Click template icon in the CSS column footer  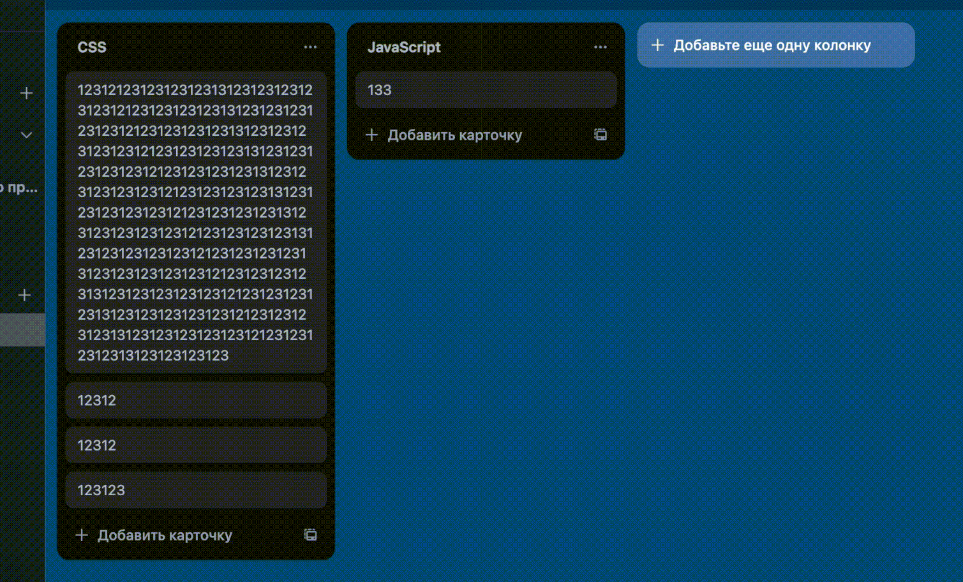(x=310, y=535)
